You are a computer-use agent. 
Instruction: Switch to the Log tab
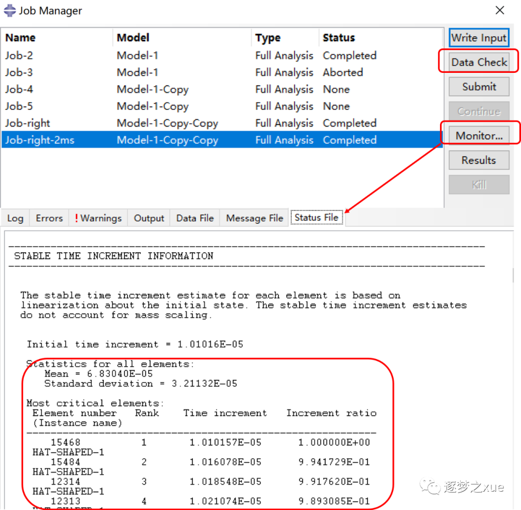(x=15, y=218)
